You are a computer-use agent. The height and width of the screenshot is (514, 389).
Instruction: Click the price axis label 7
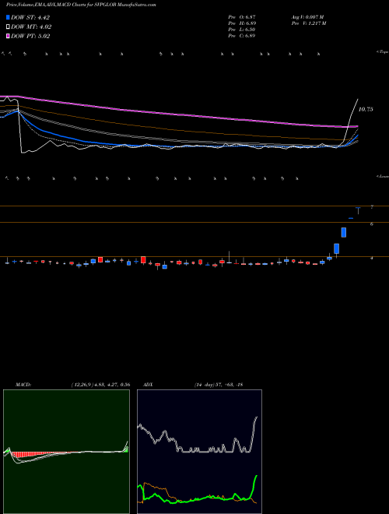(x=372, y=207)
